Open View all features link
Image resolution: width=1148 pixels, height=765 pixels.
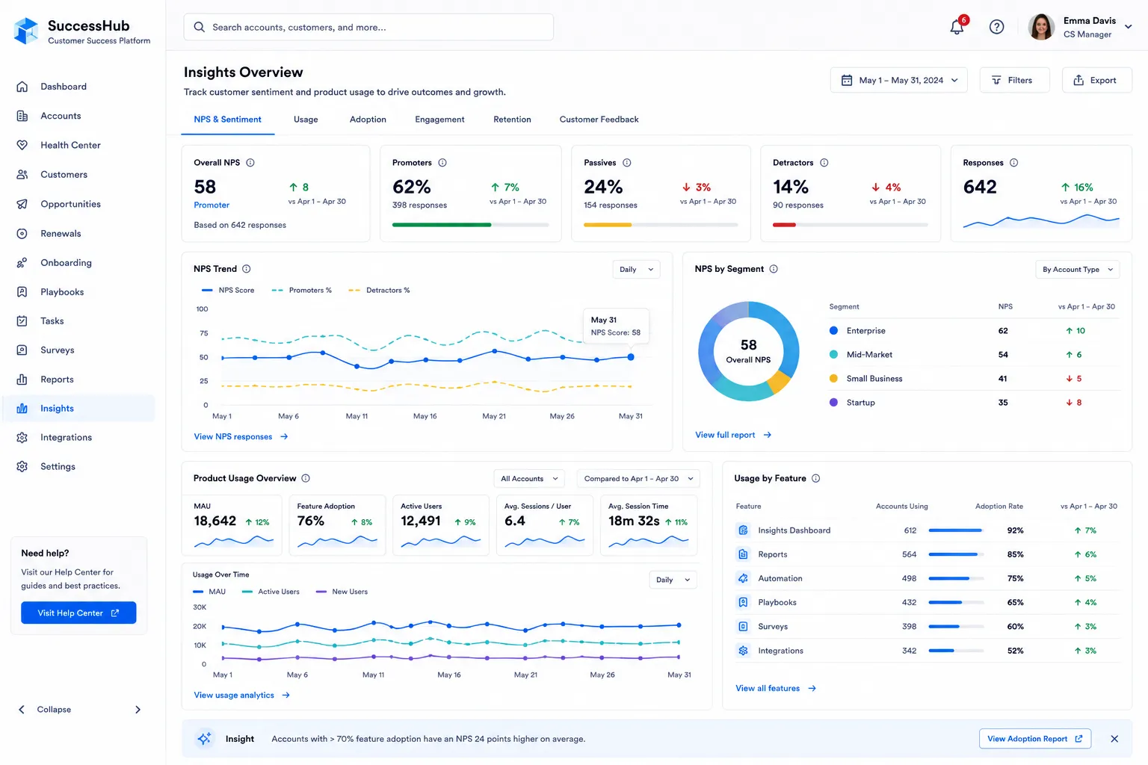coord(776,689)
